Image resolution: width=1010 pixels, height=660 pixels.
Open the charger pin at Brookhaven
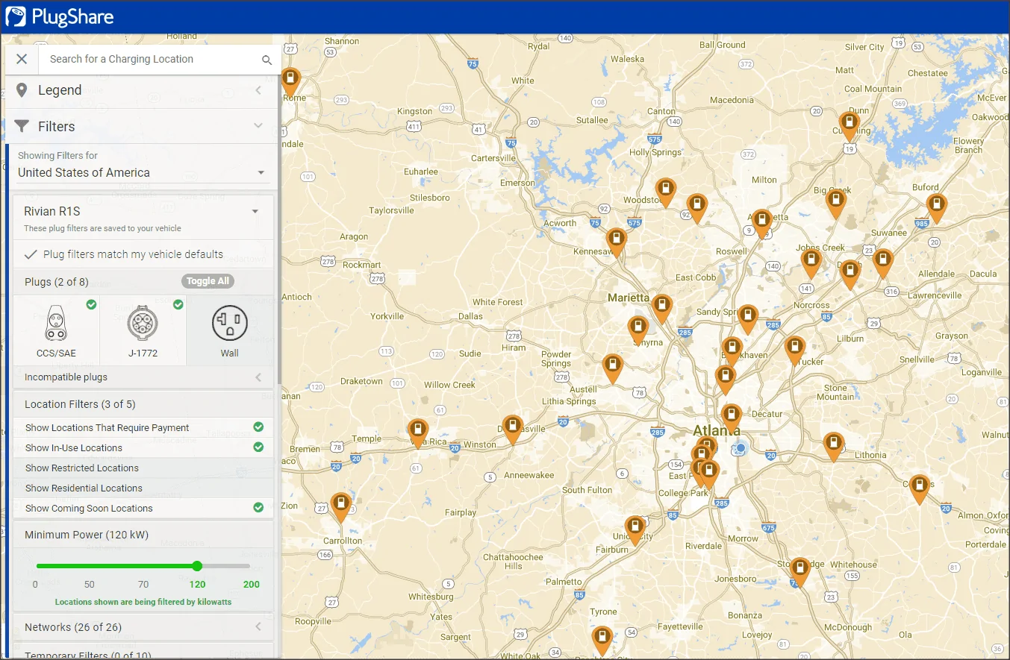pos(732,351)
